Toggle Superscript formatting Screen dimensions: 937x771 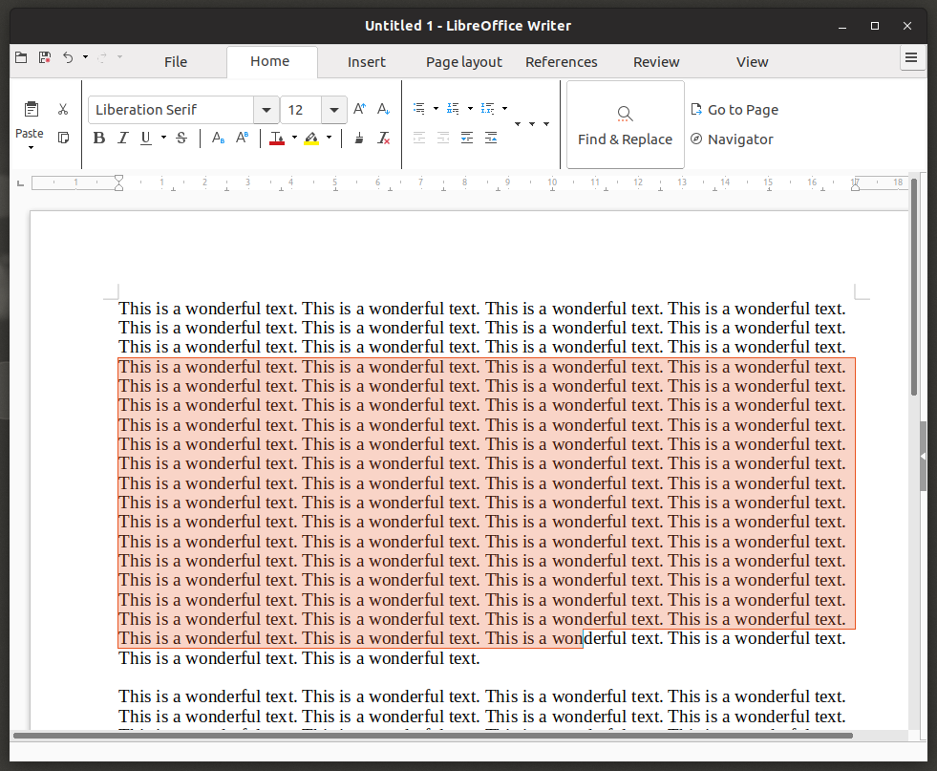[x=242, y=139]
